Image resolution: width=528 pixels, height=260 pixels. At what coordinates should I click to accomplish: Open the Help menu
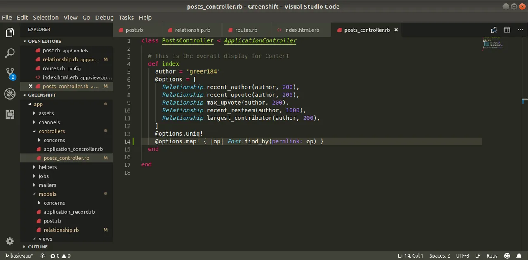coord(145,17)
